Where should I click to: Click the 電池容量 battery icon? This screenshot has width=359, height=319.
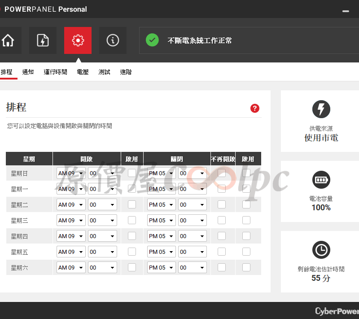pyautogui.click(x=321, y=180)
